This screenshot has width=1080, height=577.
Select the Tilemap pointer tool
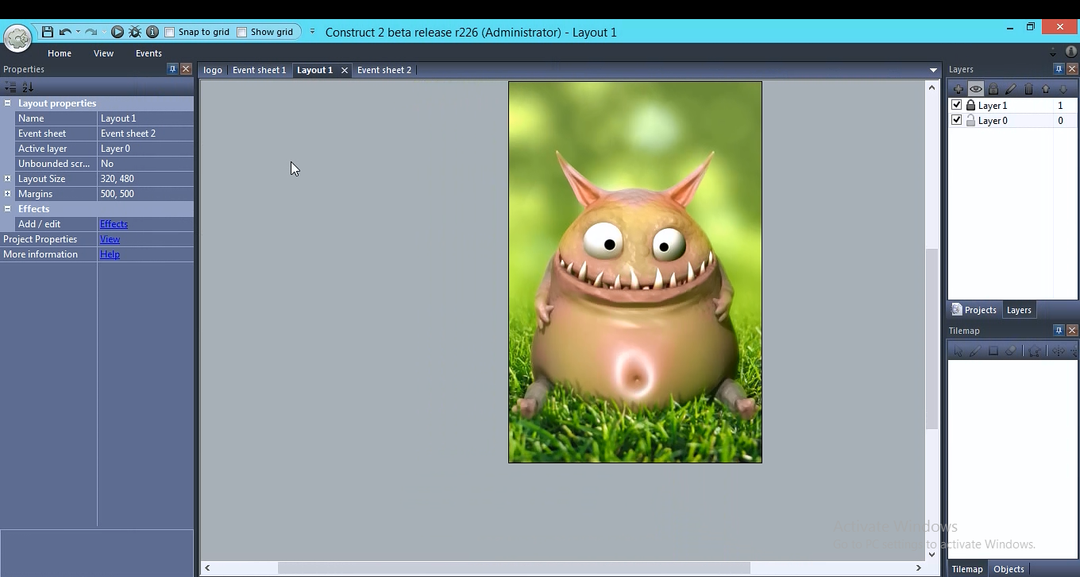958,350
